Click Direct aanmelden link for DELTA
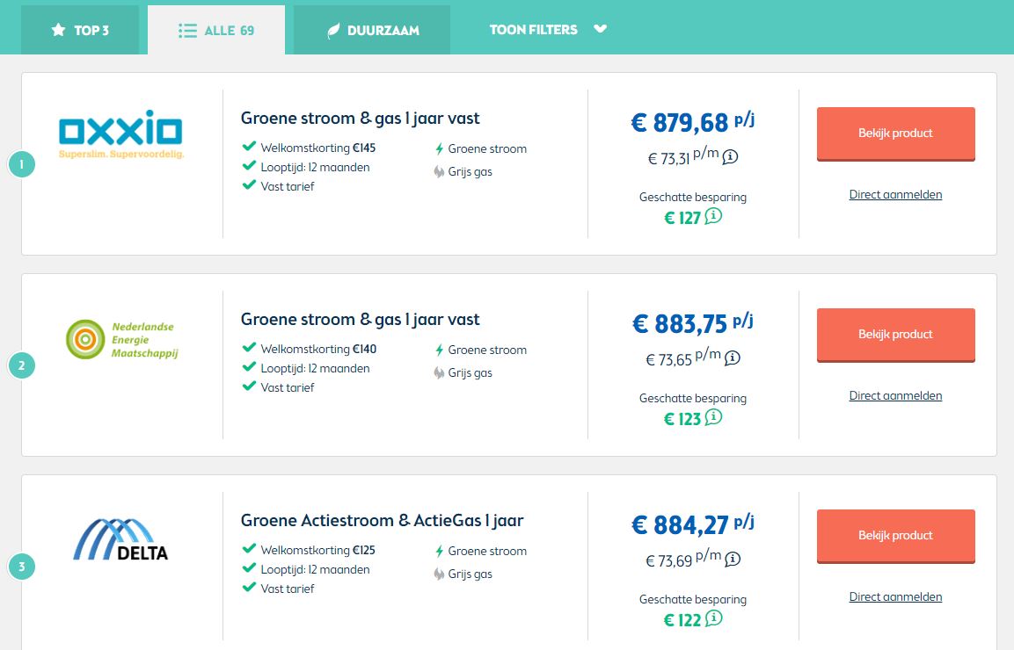 click(x=895, y=597)
